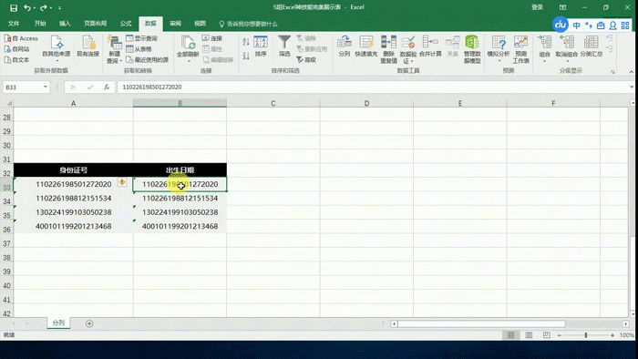
Task: Redo the last action
Action: click(43, 7)
